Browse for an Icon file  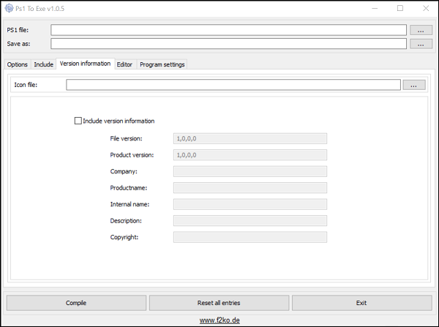click(x=414, y=85)
